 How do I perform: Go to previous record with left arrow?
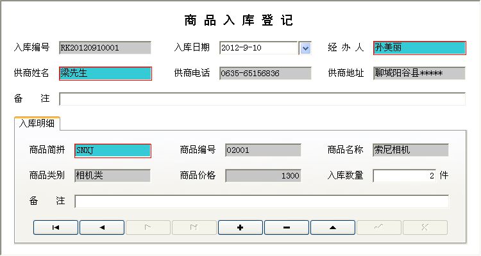tap(102, 228)
